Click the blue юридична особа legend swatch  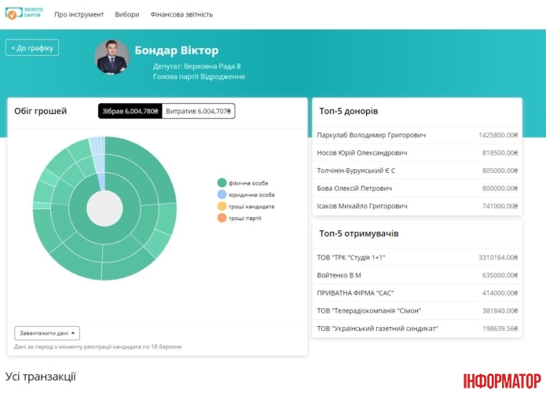point(222,195)
